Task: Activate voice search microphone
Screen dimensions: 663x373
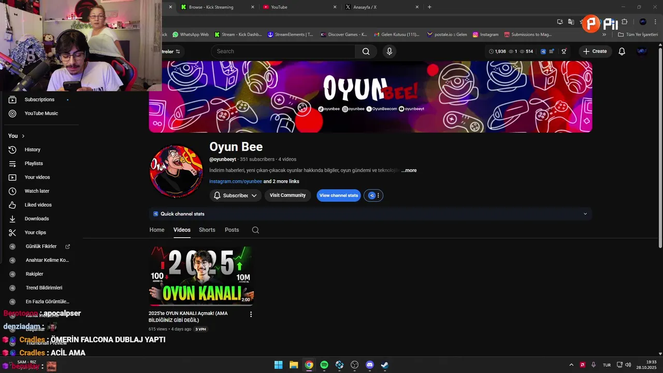Action: pyautogui.click(x=390, y=51)
